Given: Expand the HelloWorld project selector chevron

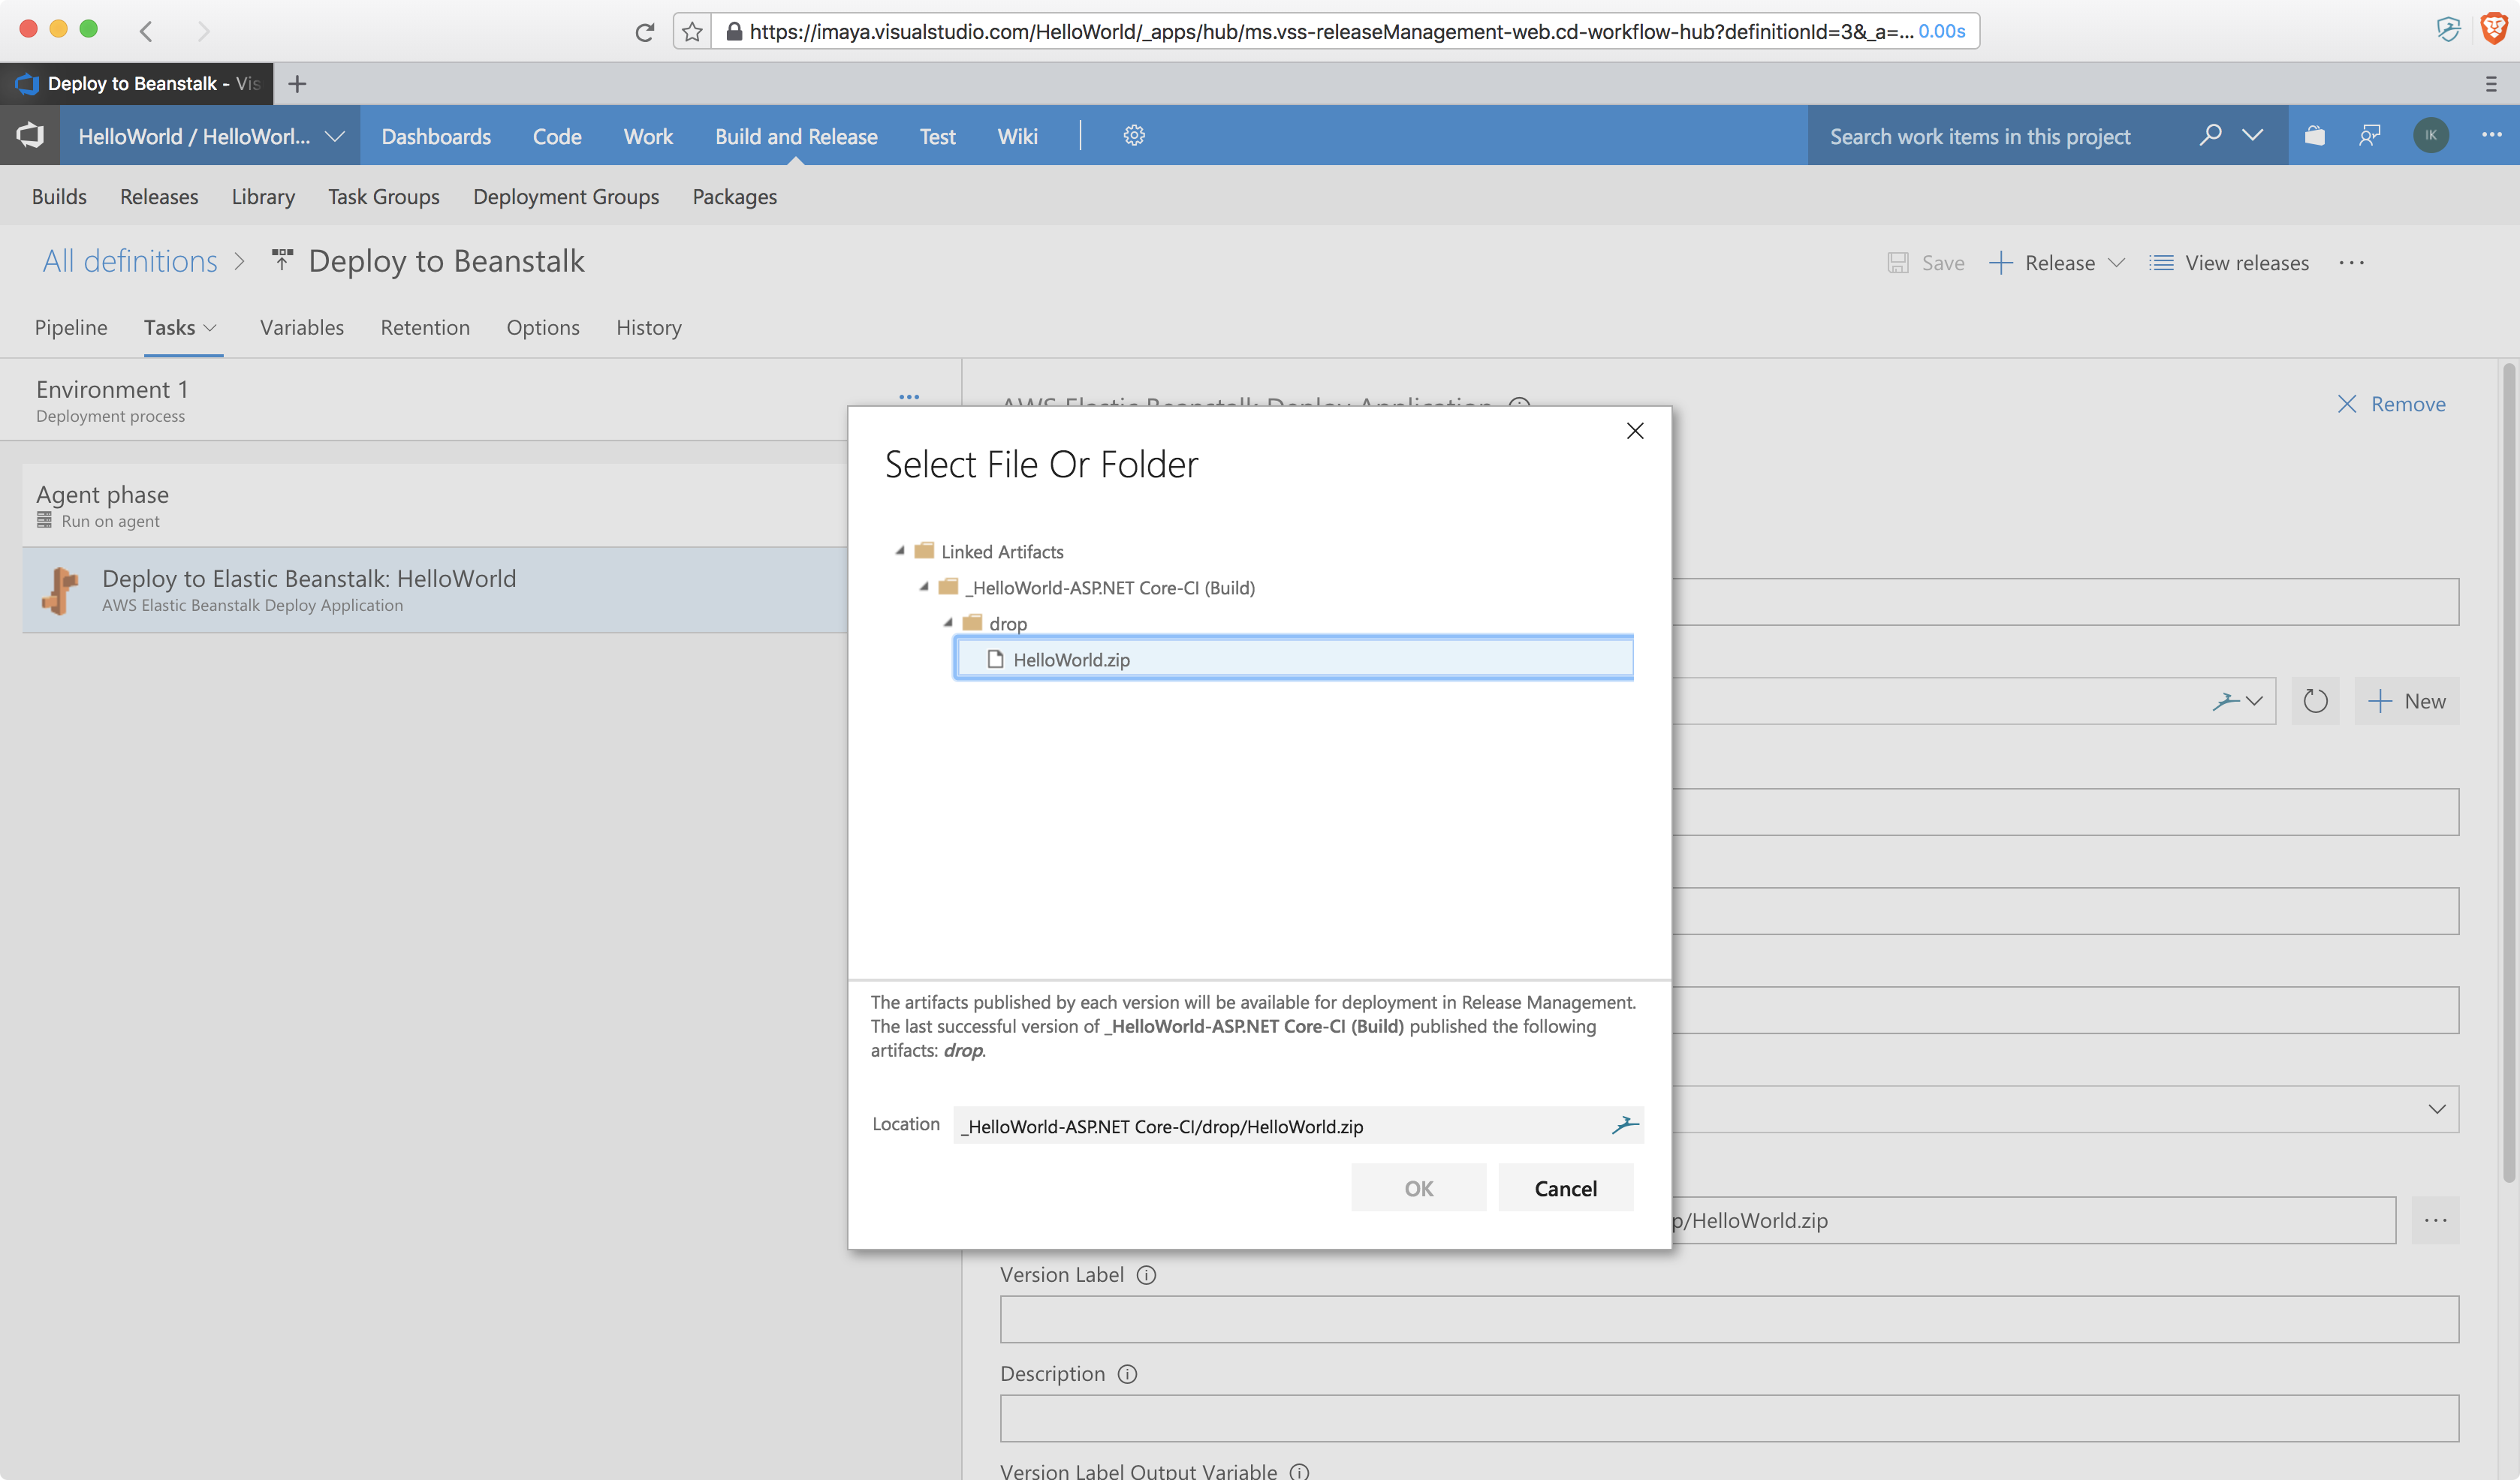Looking at the screenshot, I should 335,136.
